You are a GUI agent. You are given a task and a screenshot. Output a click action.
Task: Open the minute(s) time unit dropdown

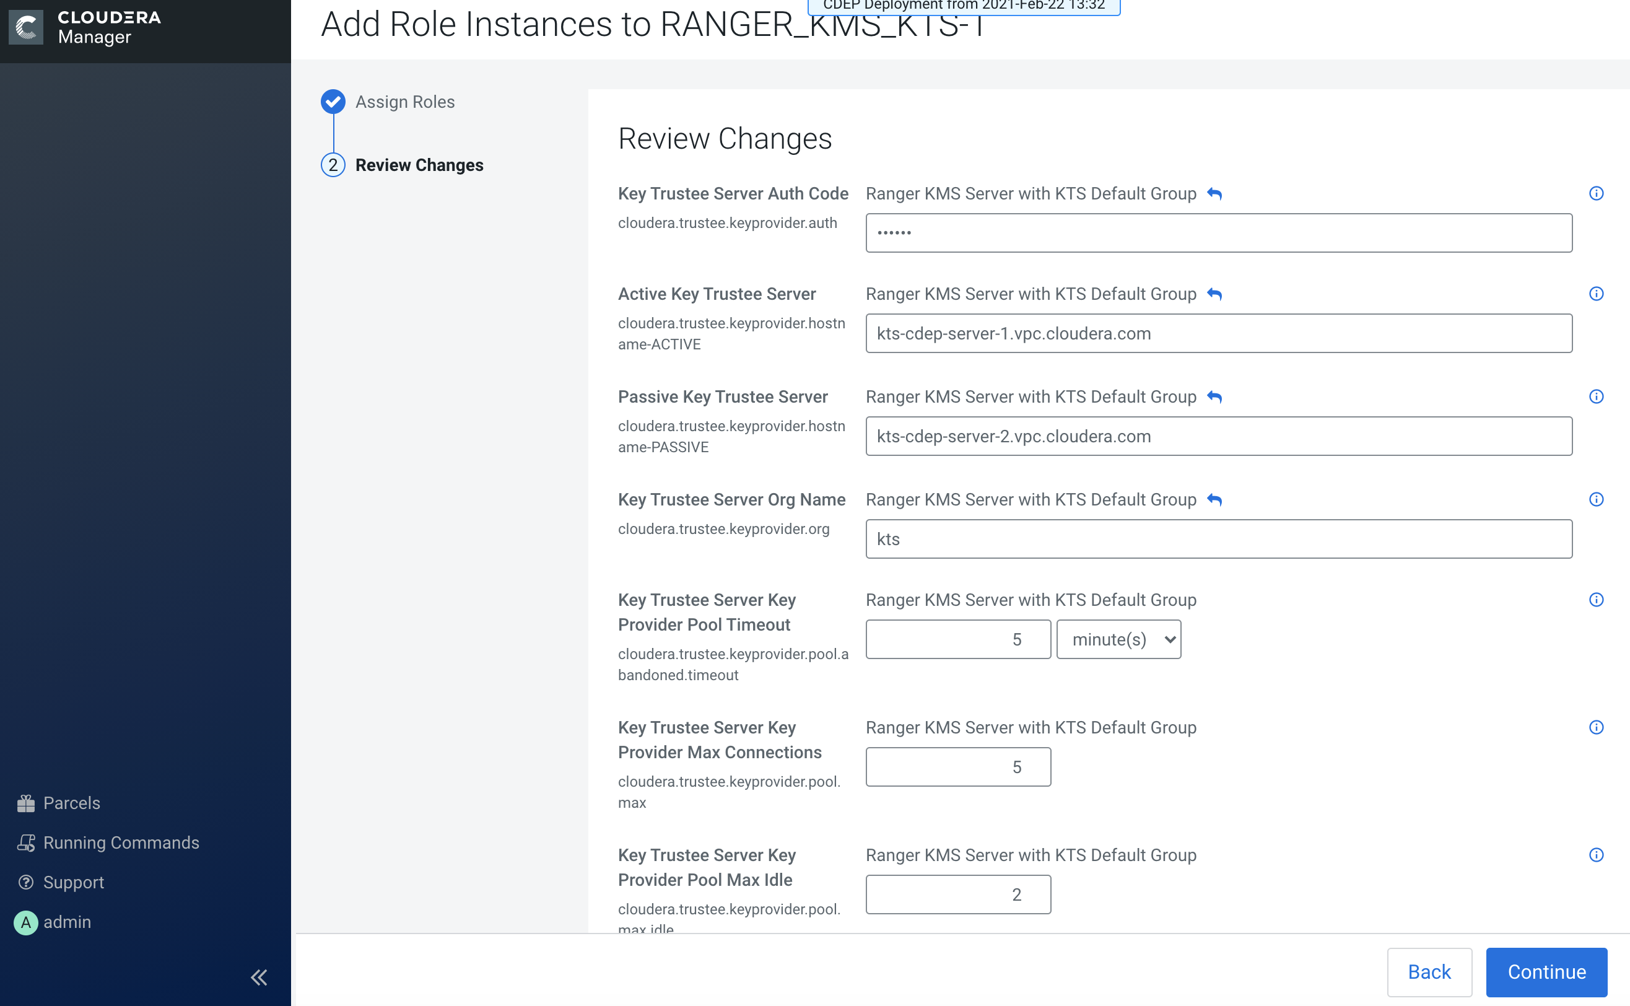(x=1118, y=639)
